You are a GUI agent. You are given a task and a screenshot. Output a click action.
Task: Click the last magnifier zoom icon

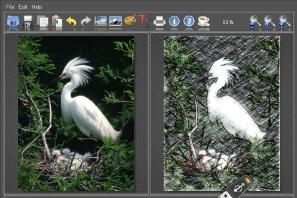coord(284,21)
